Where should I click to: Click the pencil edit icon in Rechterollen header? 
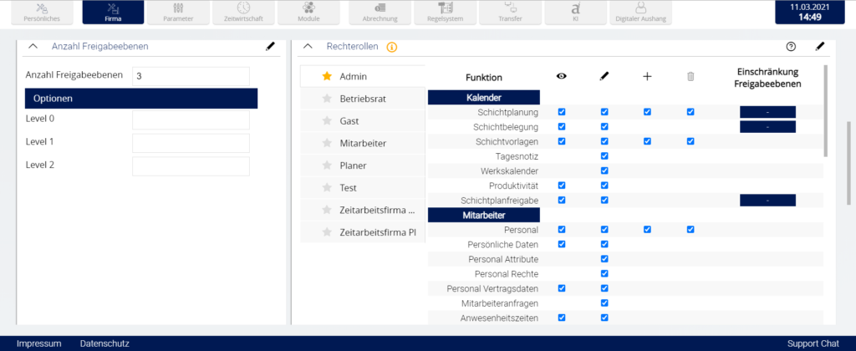820,47
